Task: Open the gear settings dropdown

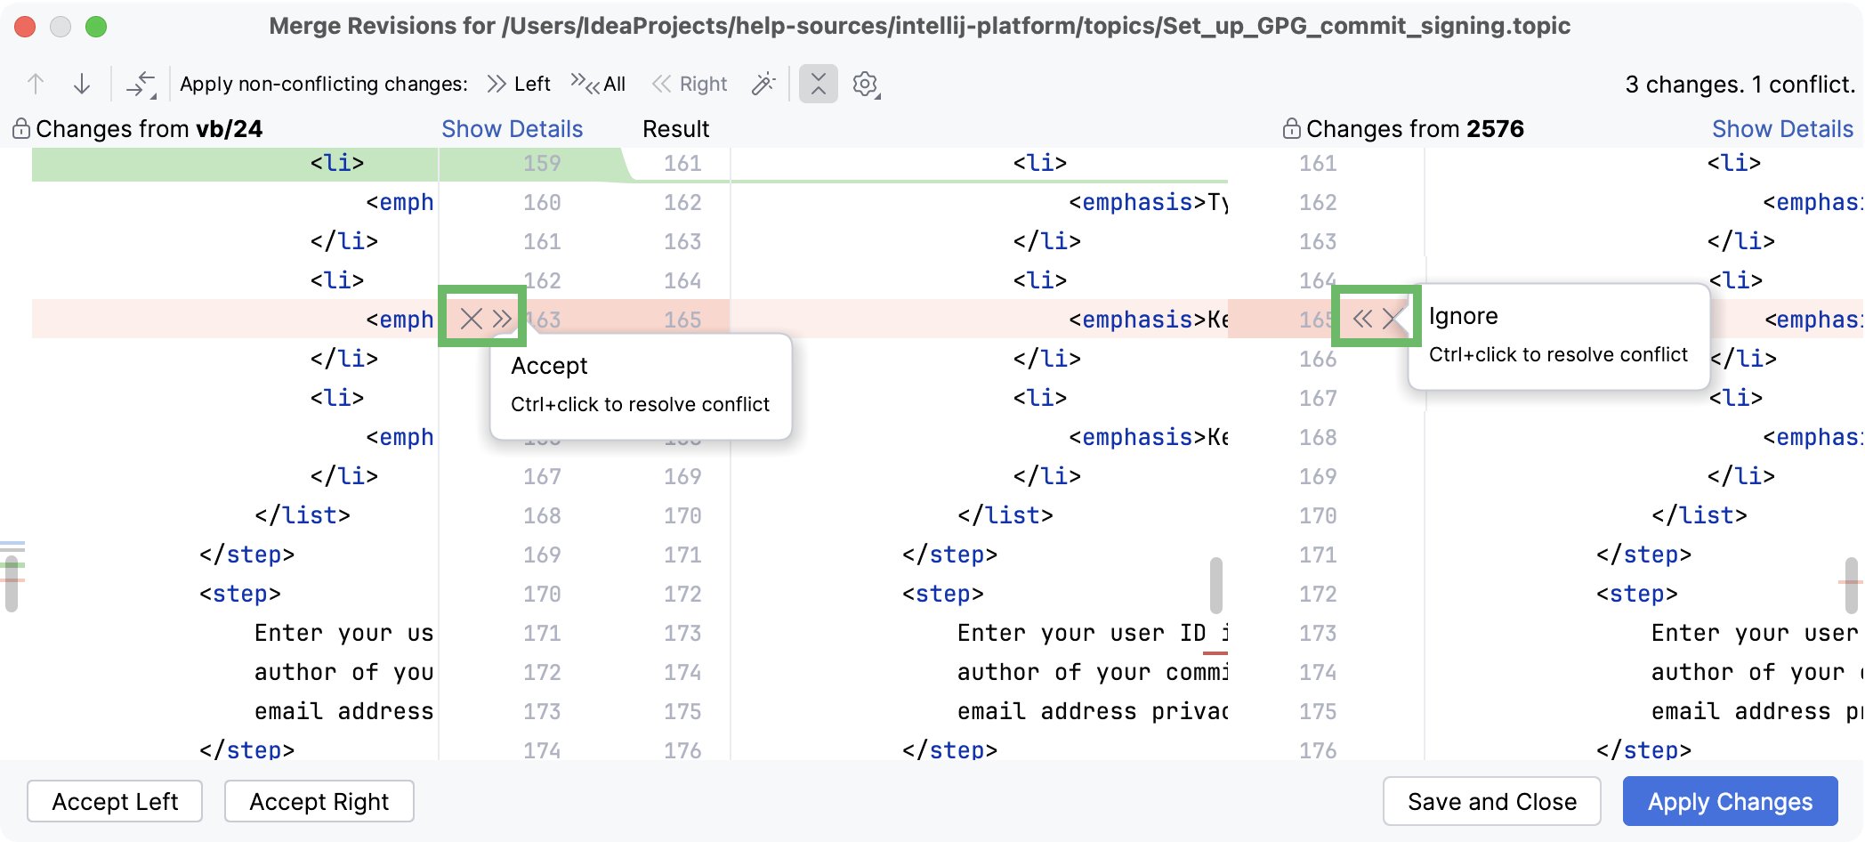Action: tap(866, 84)
